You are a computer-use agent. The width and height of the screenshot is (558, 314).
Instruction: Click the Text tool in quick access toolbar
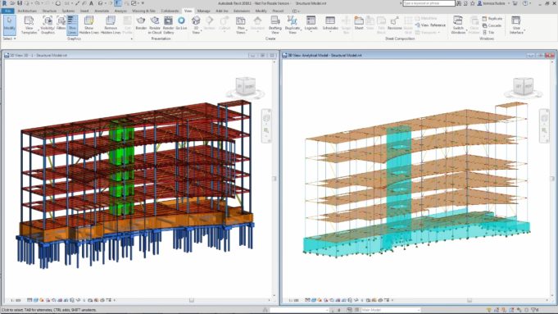coord(91,3)
